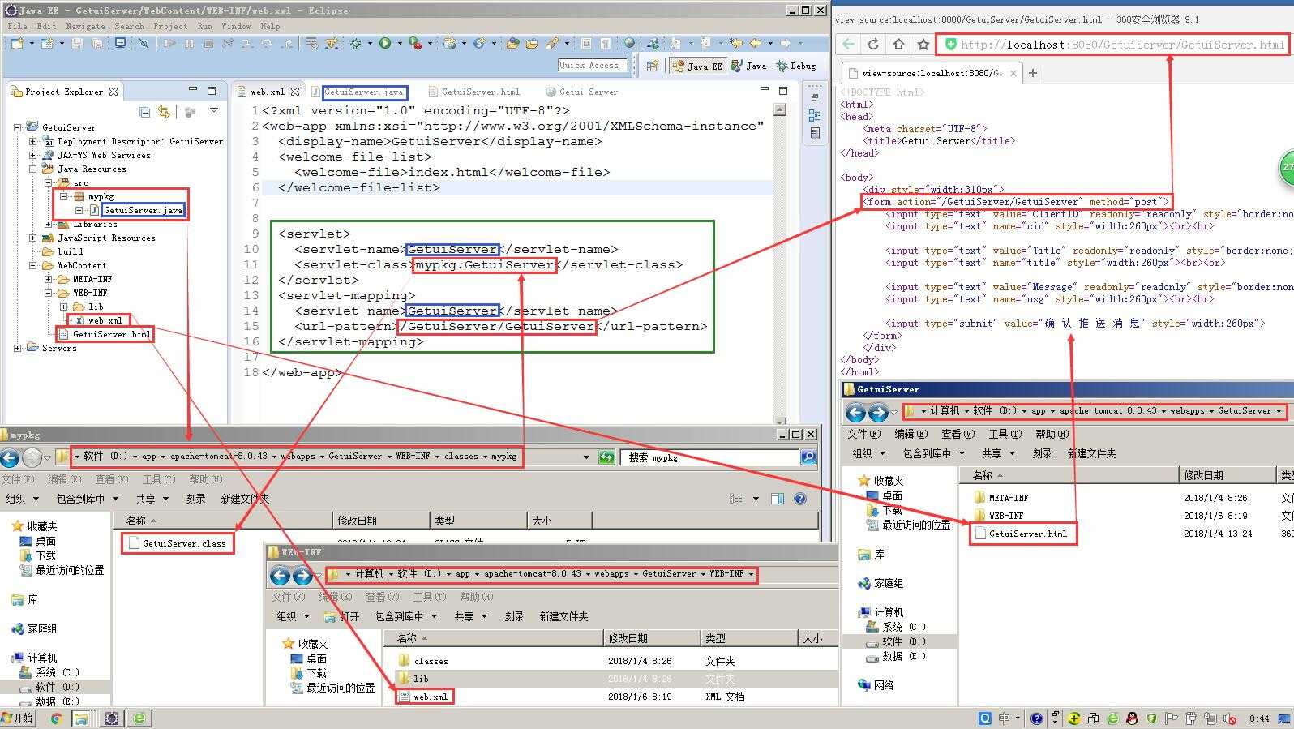Viewport: 1294px width, 729px height.
Task: Click the bookmark star in 360 browser
Action: point(923,45)
